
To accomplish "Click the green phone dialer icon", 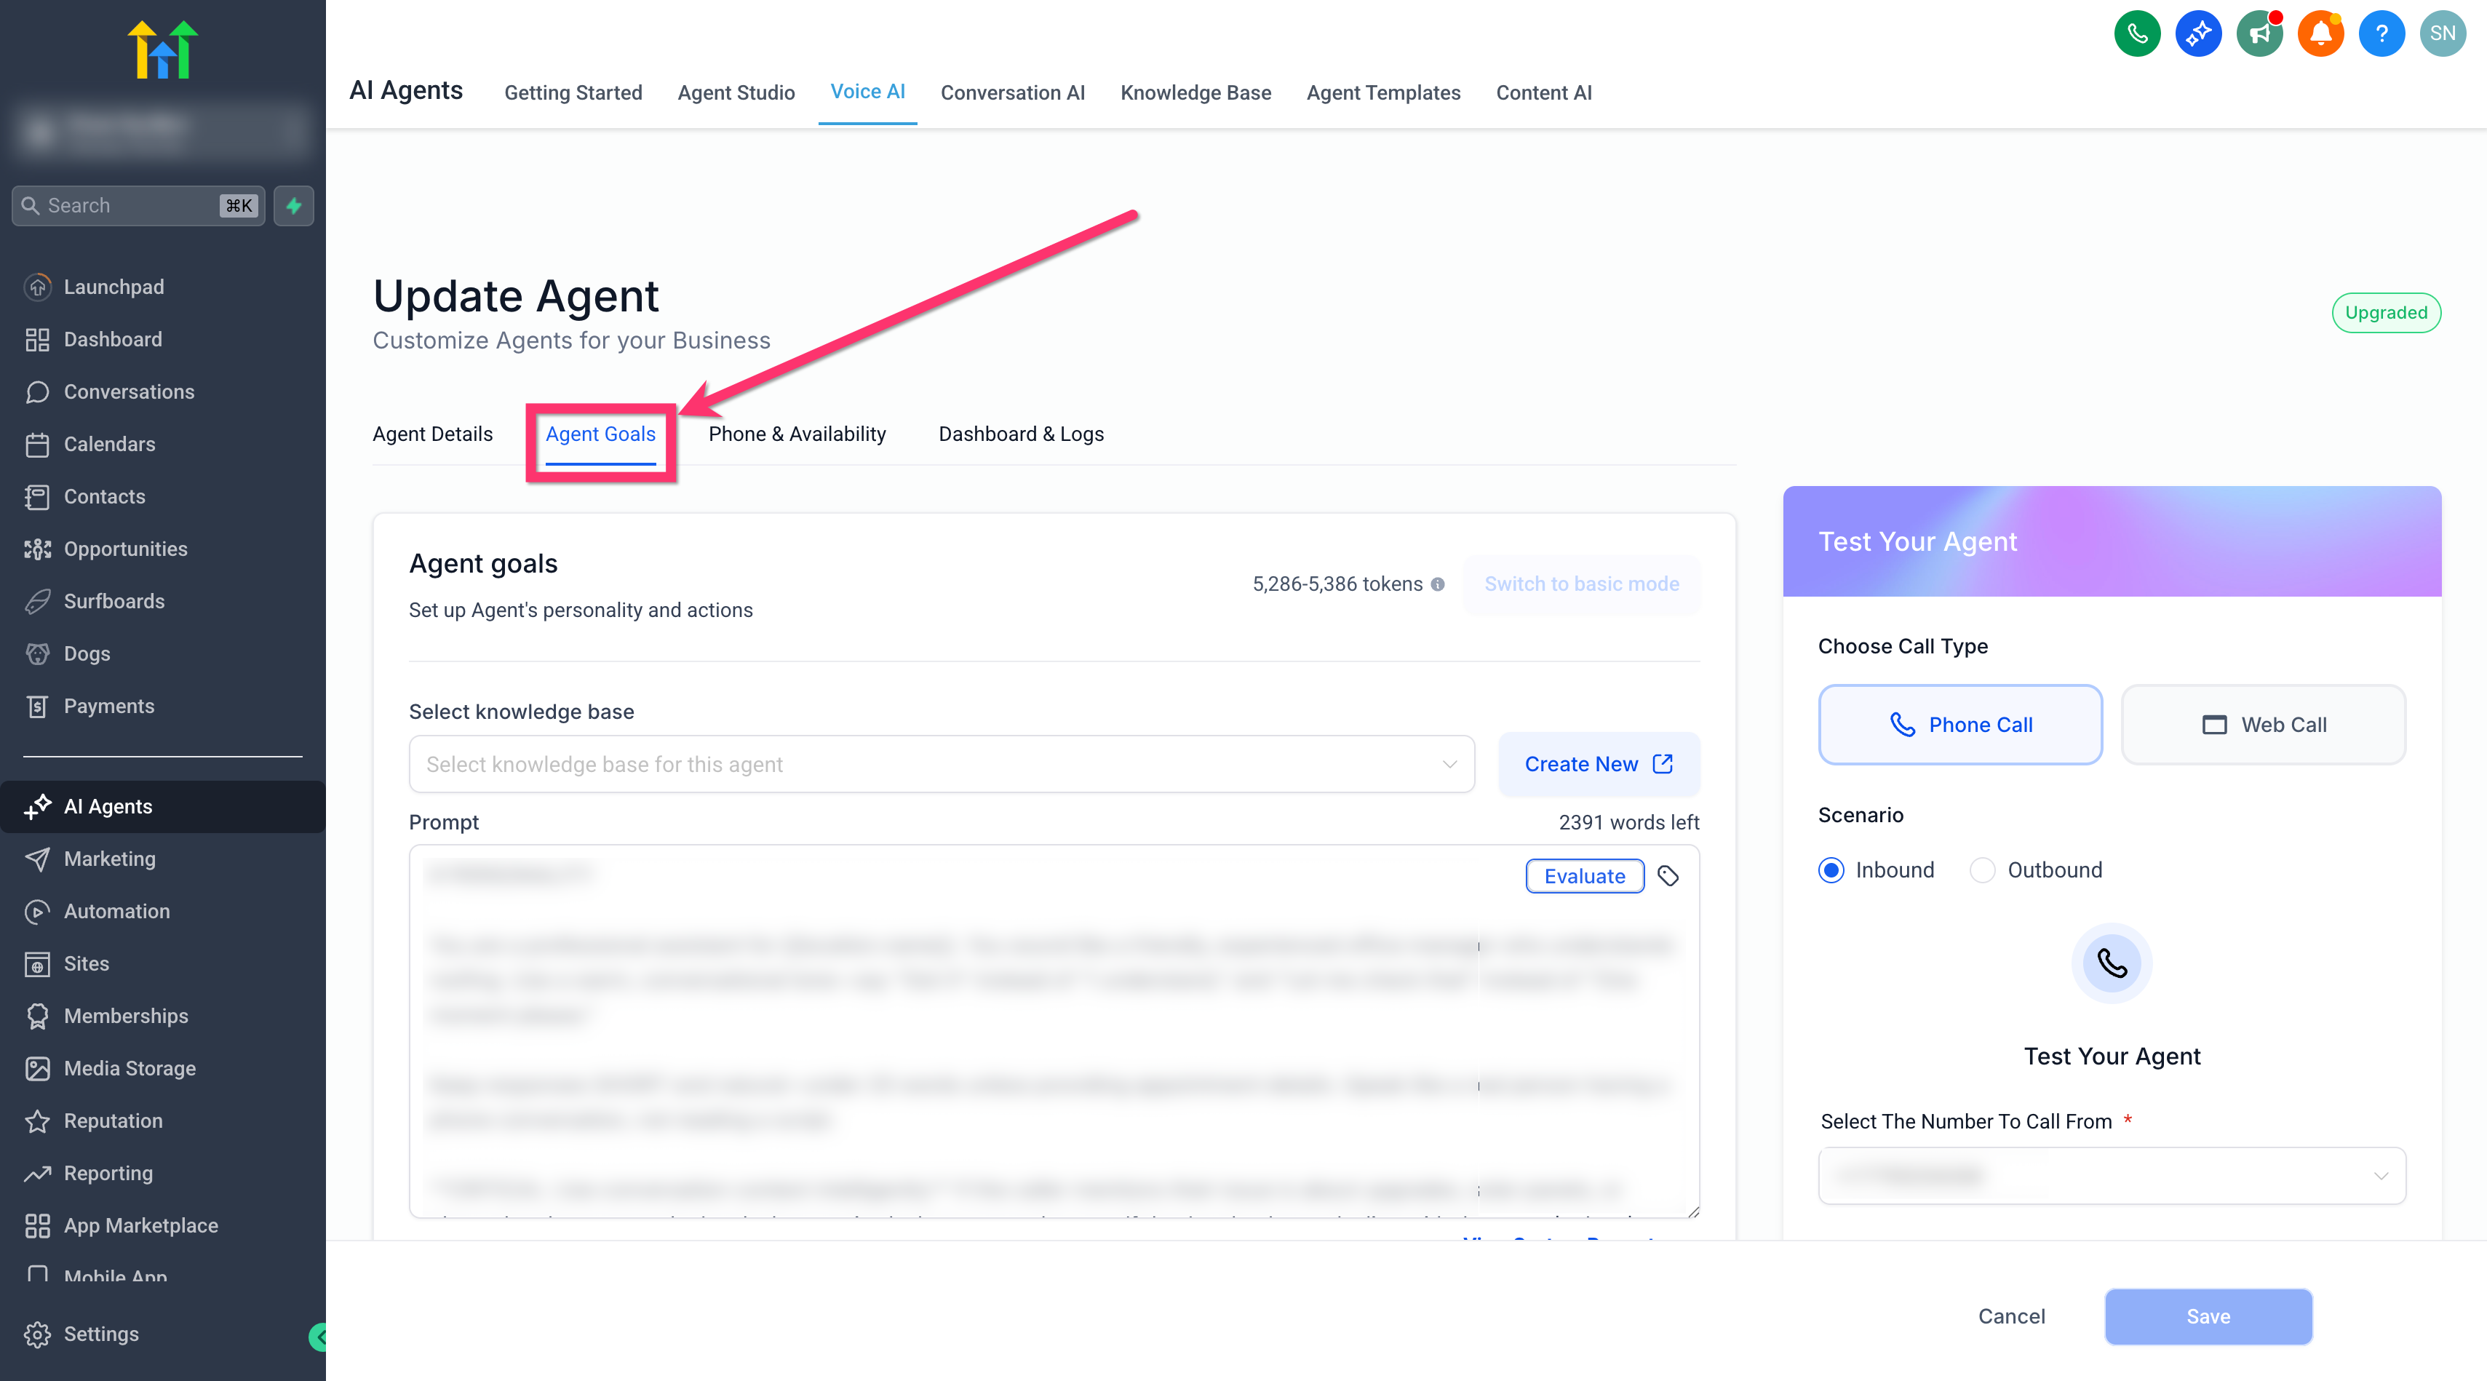I will 2136,33.
